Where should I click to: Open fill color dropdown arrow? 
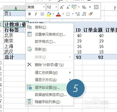(x=53, y=14)
